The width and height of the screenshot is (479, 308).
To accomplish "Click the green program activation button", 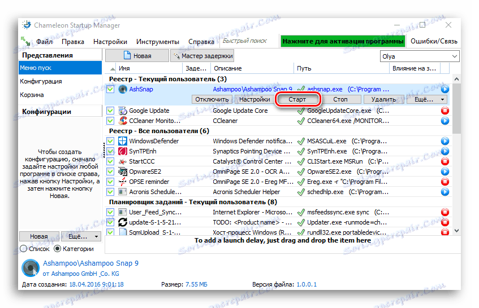I will click(x=343, y=41).
